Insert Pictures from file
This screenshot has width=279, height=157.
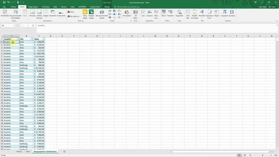click(33, 14)
